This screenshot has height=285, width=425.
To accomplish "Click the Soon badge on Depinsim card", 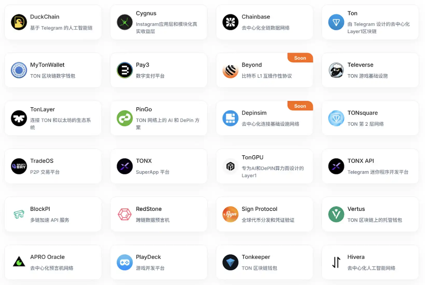I will coord(300,106).
